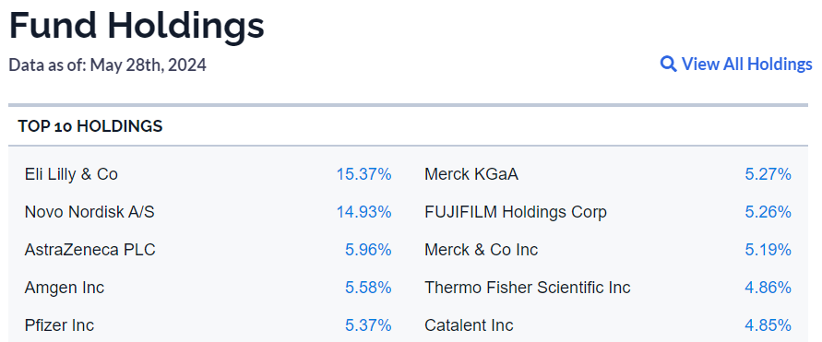Image resolution: width=822 pixels, height=342 pixels.
Task: Click the TOP 10 HOLDINGS header
Action: pos(90,126)
